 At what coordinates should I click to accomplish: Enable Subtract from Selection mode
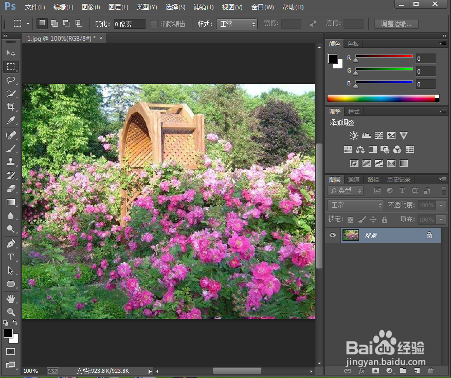pyautogui.click(x=66, y=23)
